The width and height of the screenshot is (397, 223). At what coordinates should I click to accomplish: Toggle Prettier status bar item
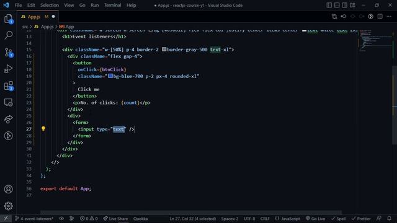click(x=361, y=219)
